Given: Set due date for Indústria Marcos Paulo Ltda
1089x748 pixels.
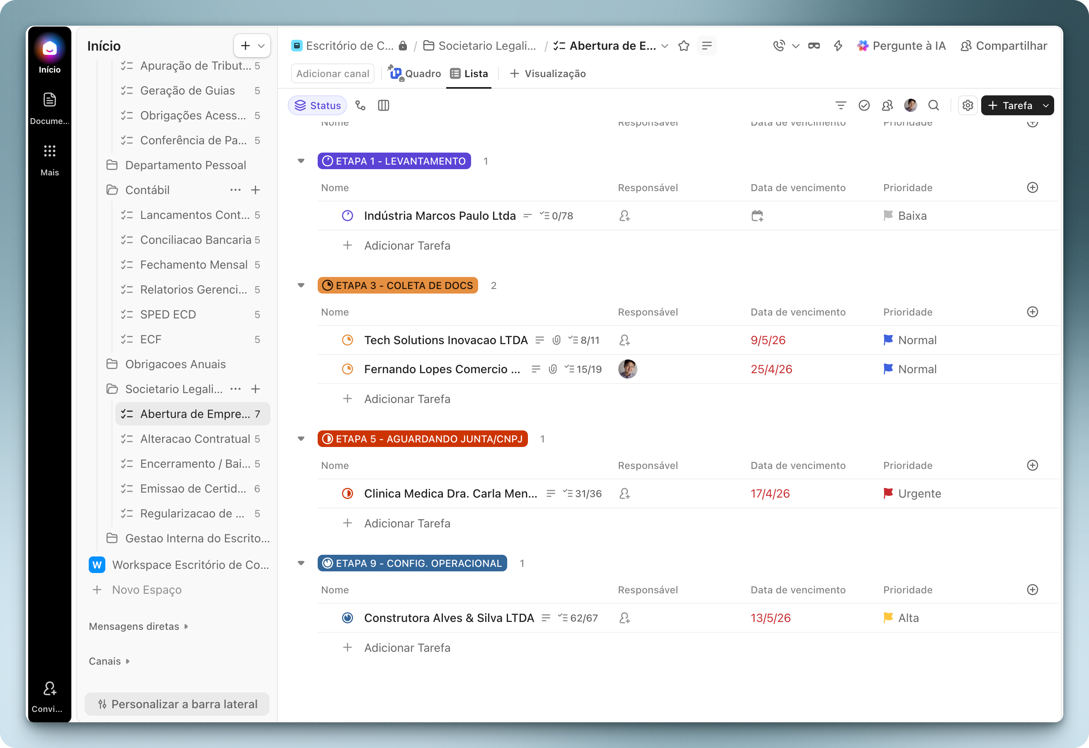Looking at the screenshot, I should (758, 216).
